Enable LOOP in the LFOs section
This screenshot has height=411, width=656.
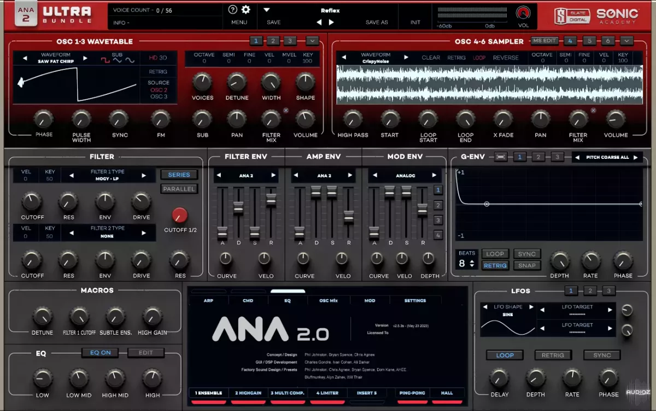[505, 355]
